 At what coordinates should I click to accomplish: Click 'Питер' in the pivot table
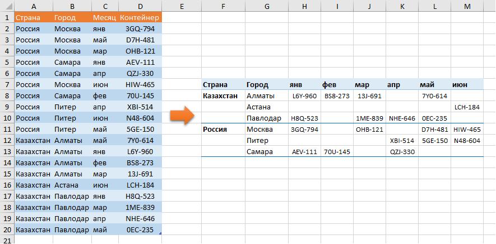point(257,141)
